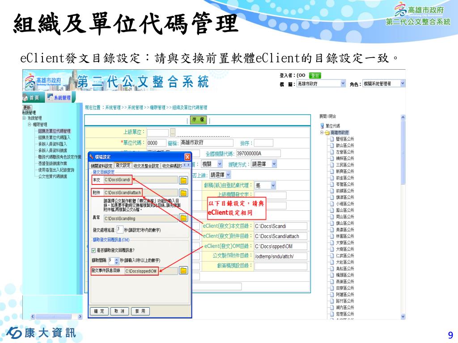Click the green 存檔 button
This screenshot has width=458, height=343.
coord(198,120)
